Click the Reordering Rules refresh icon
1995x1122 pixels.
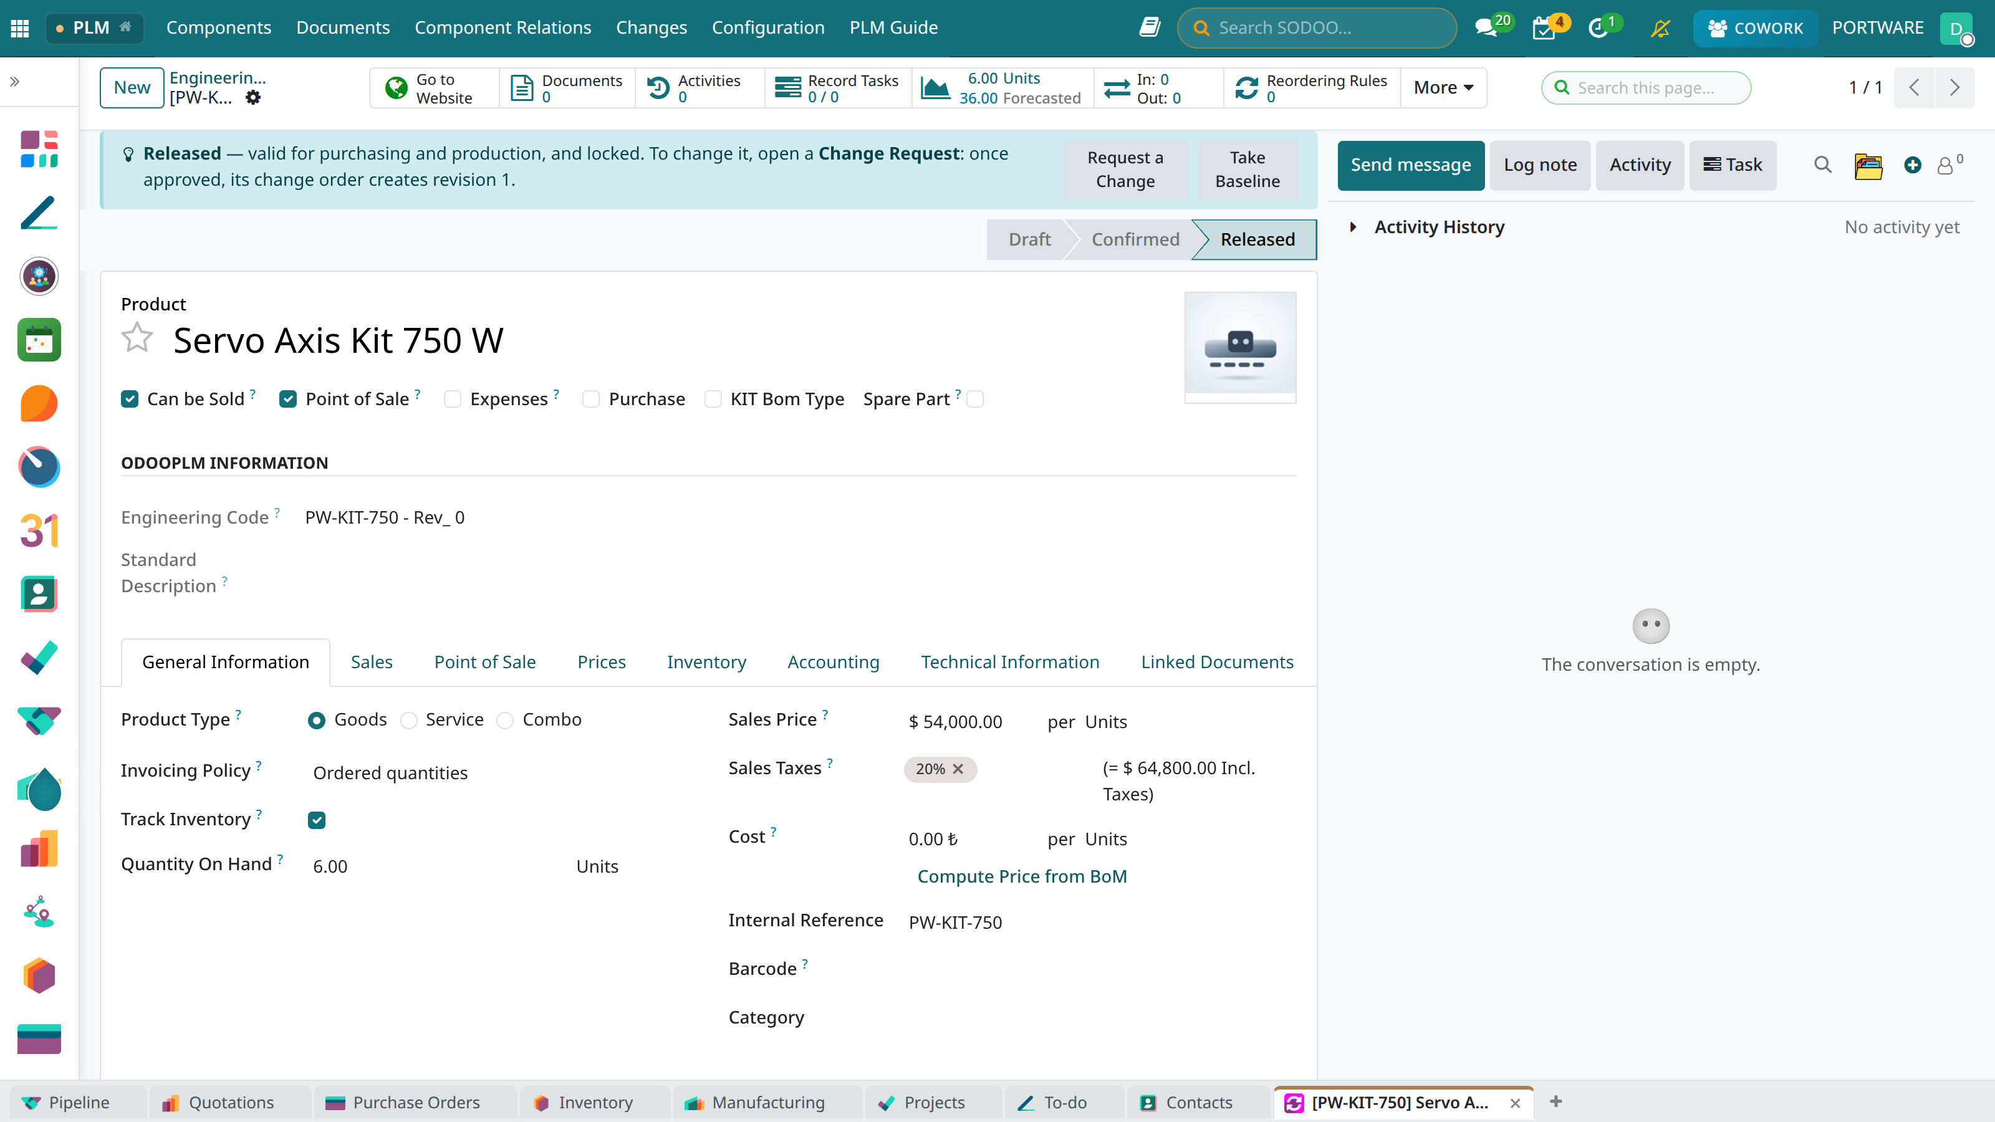[x=1247, y=89]
